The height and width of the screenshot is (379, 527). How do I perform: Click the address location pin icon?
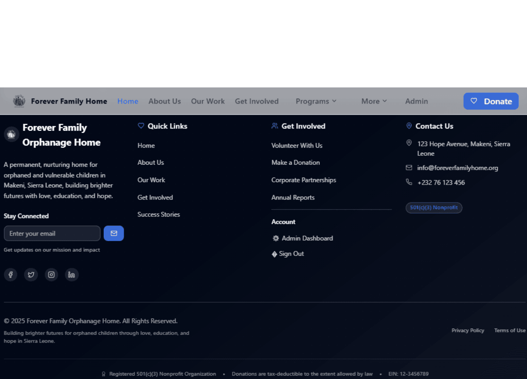[x=409, y=143]
